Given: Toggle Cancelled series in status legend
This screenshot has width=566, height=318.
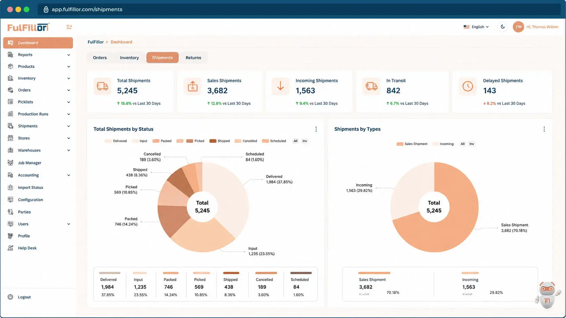Looking at the screenshot, I should (246, 141).
